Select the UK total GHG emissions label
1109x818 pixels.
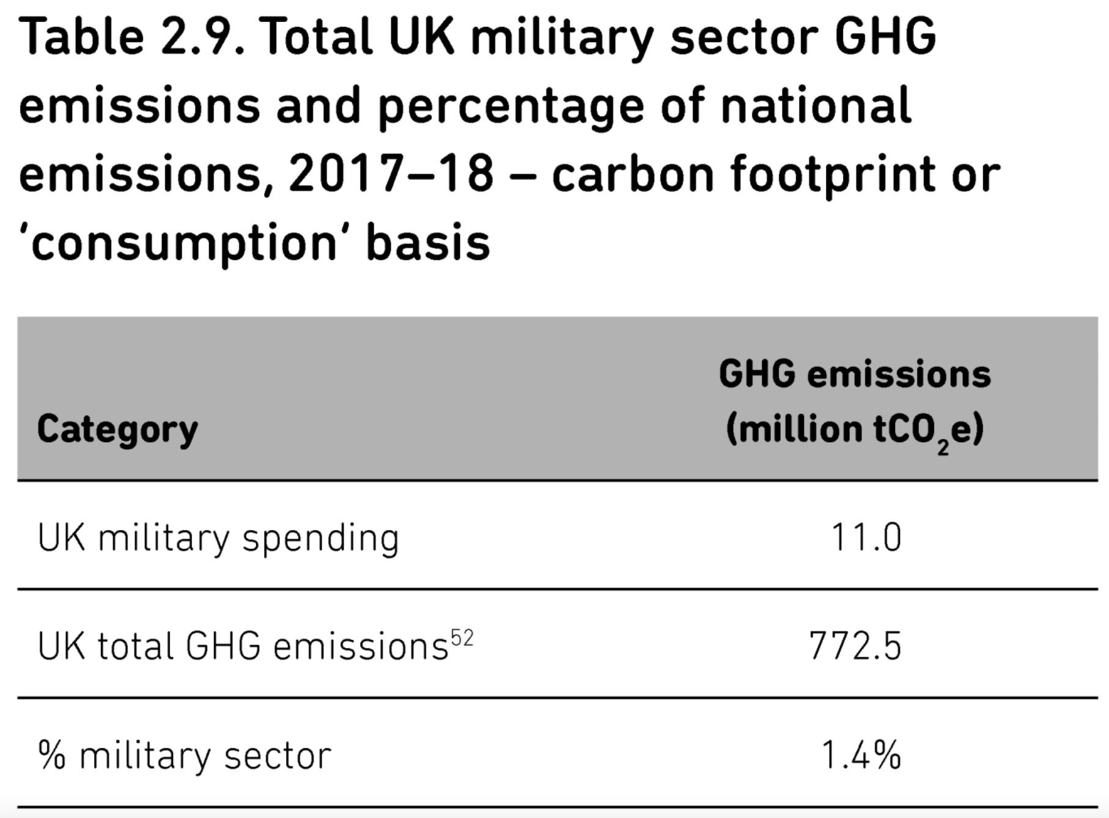(x=243, y=646)
